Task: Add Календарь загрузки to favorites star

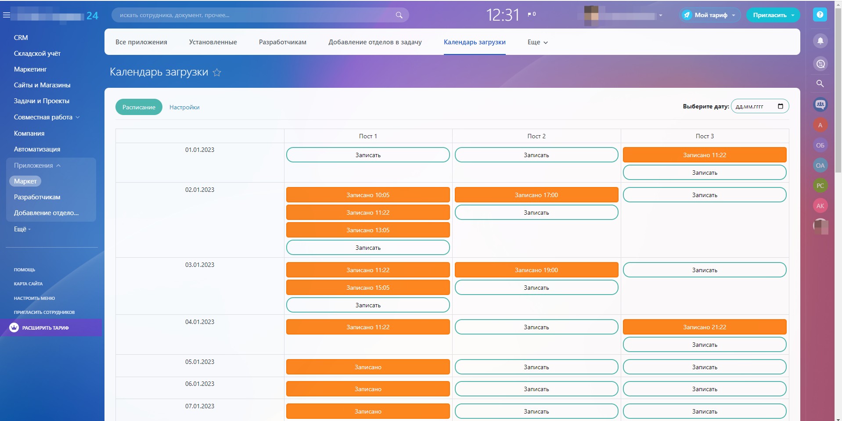Action: [x=217, y=73]
